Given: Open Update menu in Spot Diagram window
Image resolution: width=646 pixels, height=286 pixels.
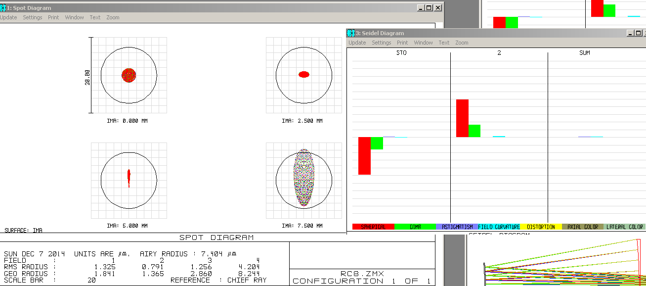Looking at the screenshot, I should 8,17.
